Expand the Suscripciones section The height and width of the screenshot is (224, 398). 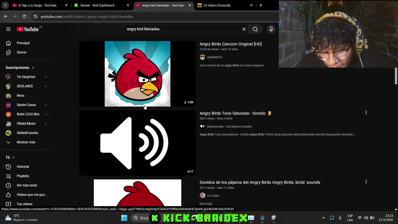click(20, 68)
